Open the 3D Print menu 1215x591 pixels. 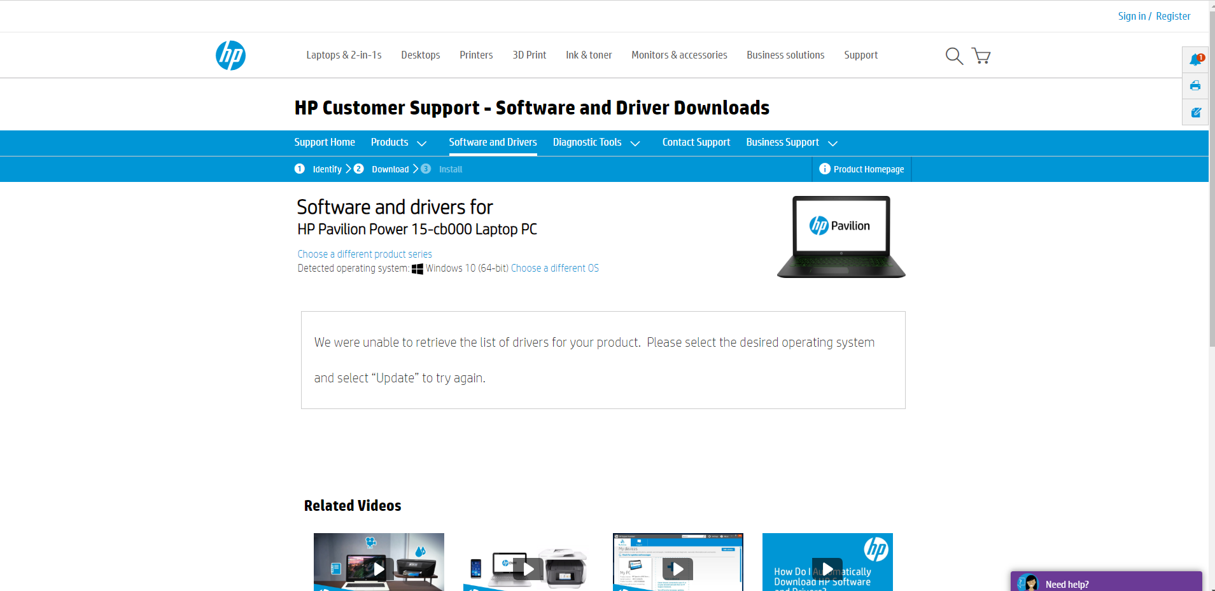click(x=530, y=55)
